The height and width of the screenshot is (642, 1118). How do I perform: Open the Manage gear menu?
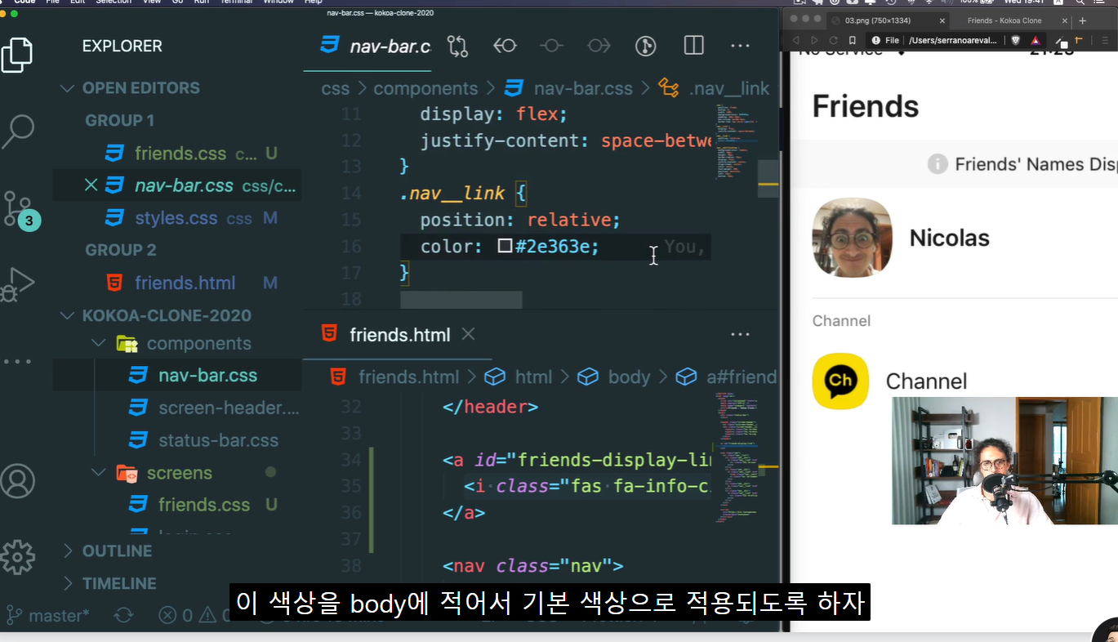click(x=17, y=557)
